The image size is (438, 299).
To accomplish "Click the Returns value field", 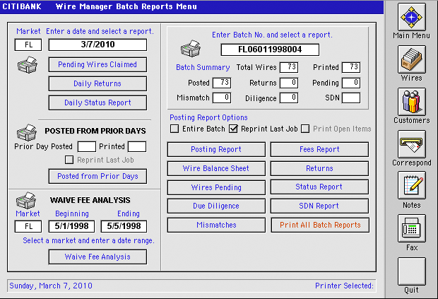I will click(289, 83).
